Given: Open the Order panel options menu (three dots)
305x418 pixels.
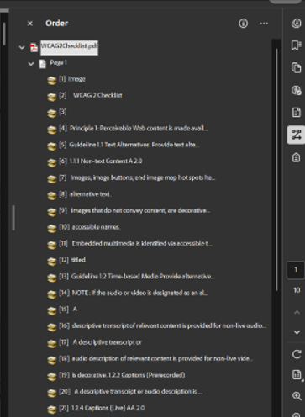Looking at the screenshot, I should pyautogui.click(x=264, y=24).
